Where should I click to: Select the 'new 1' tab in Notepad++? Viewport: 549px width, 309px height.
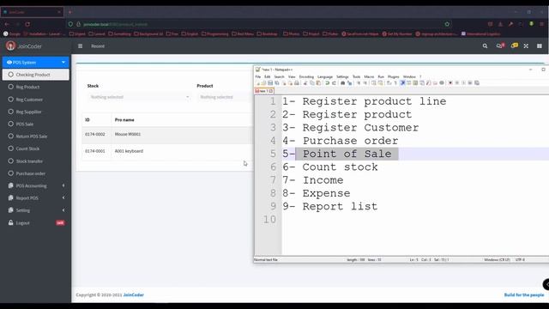(x=264, y=91)
